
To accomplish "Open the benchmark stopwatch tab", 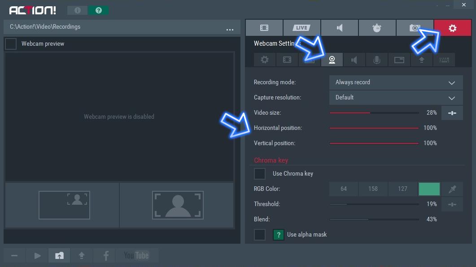I will point(377,28).
